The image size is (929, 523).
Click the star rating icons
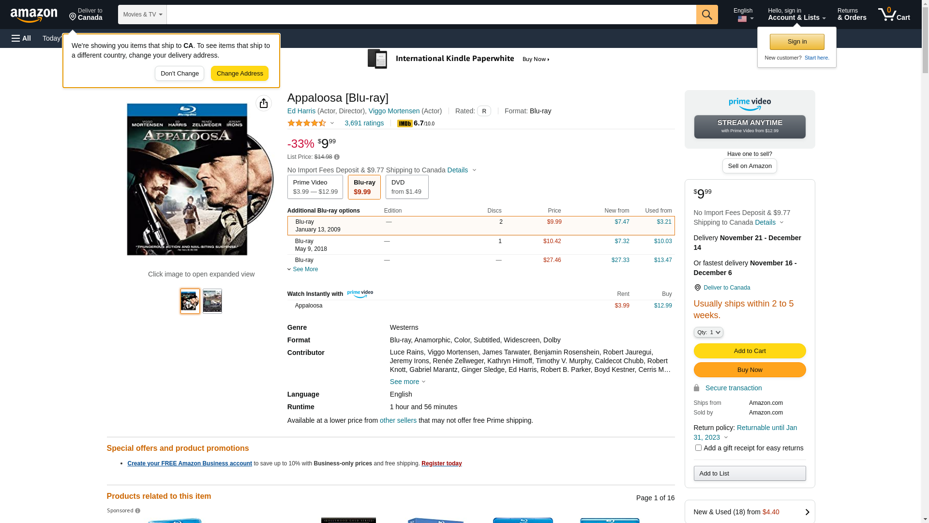click(x=307, y=123)
